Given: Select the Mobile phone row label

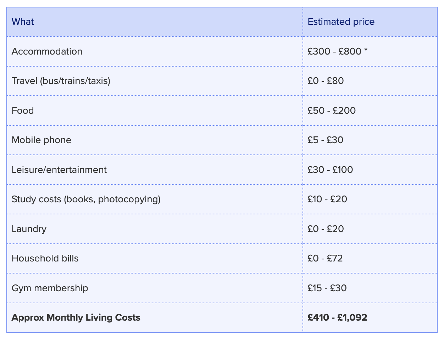Looking at the screenshot, I should point(41,140).
